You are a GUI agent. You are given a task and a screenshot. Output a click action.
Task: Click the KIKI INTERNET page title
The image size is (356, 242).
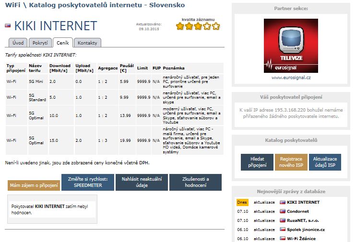56,25
